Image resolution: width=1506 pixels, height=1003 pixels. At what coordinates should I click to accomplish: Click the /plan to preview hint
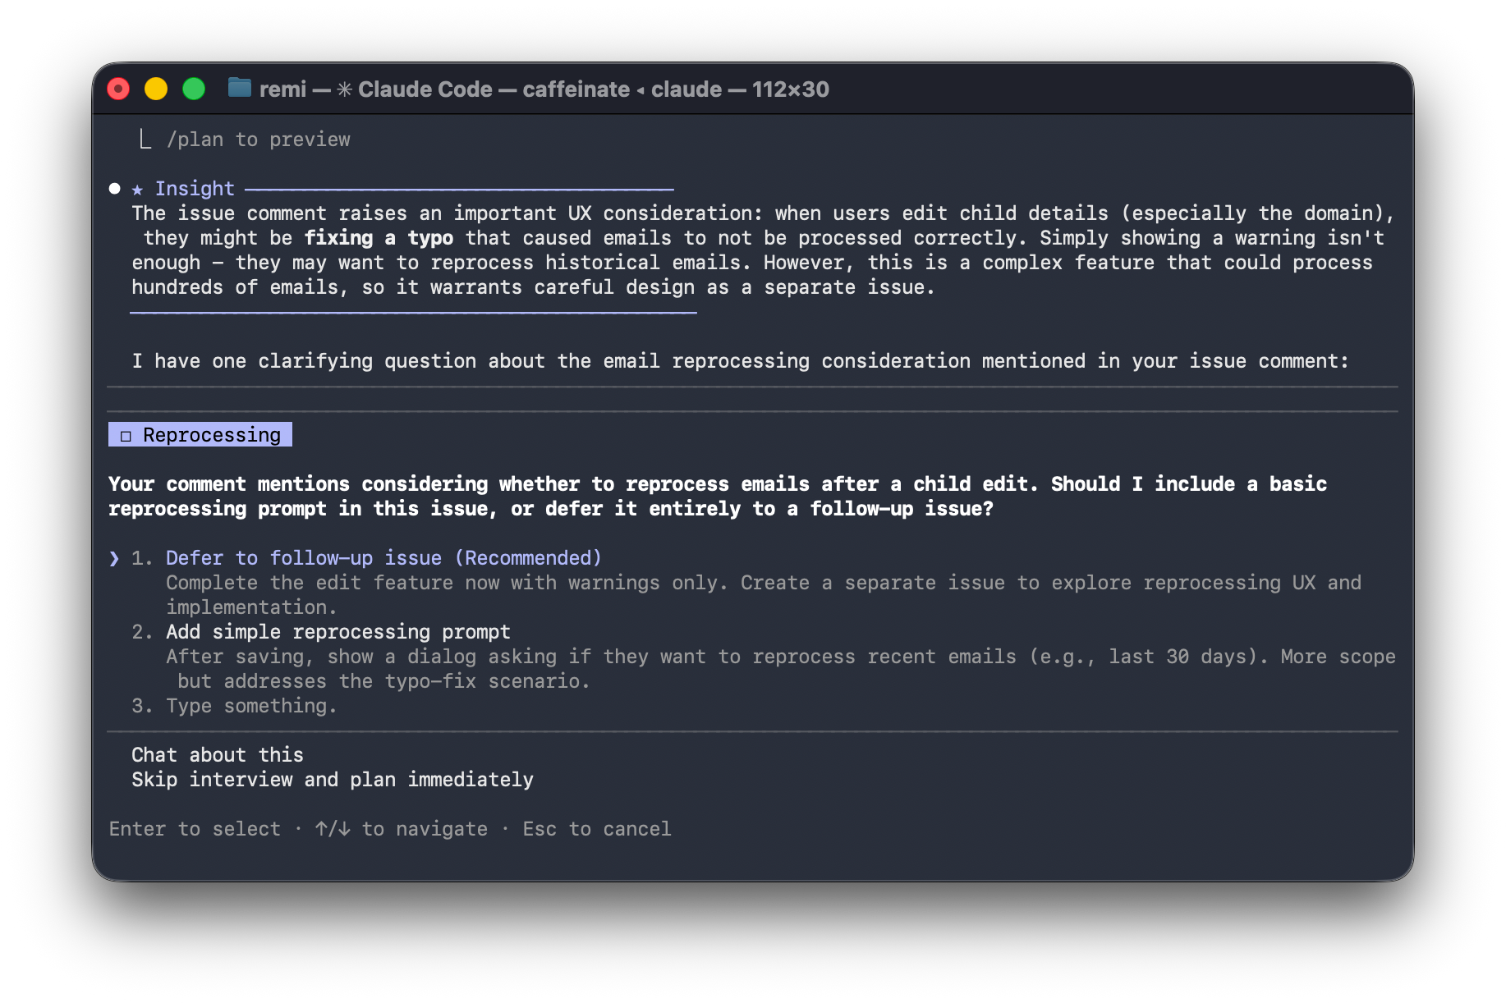point(258,140)
